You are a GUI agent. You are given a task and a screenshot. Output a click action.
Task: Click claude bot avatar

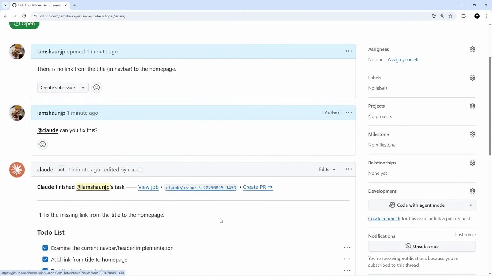click(x=17, y=170)
